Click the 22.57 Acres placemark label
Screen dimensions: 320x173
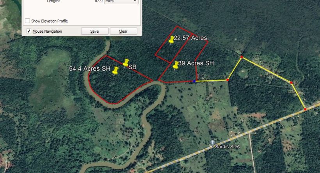[x=190, y=38]
